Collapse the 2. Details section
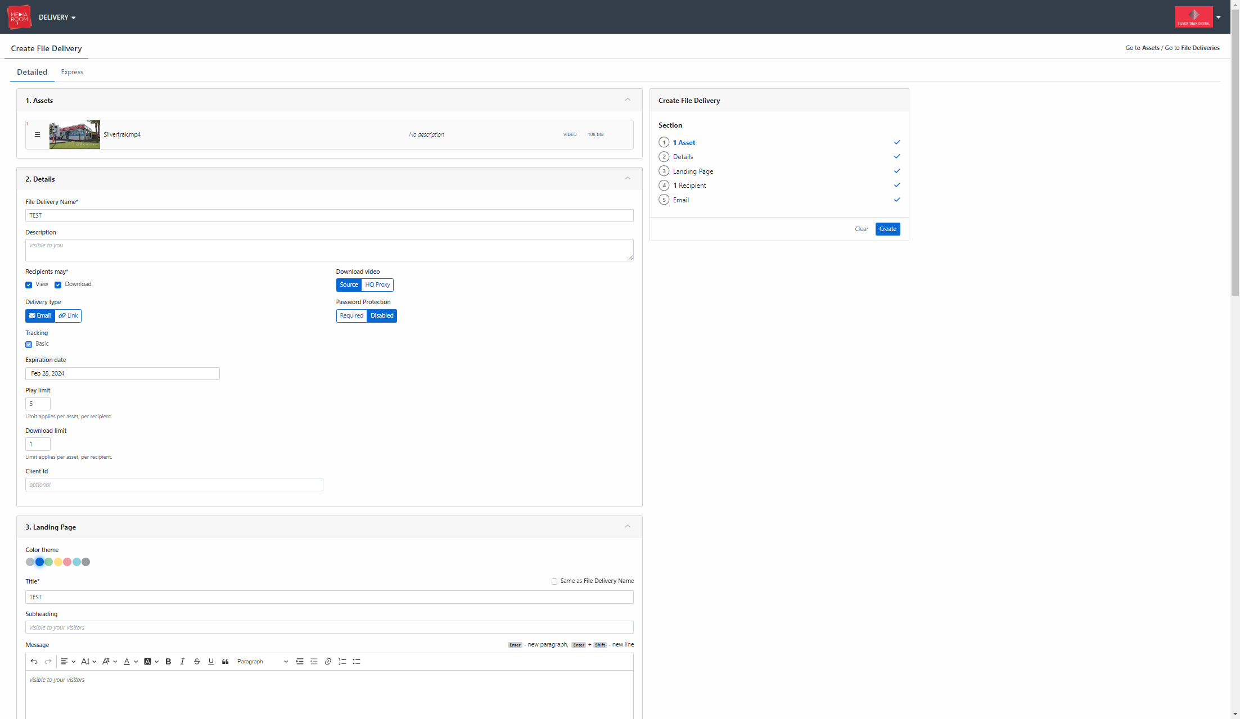 (x=628, y=179)
